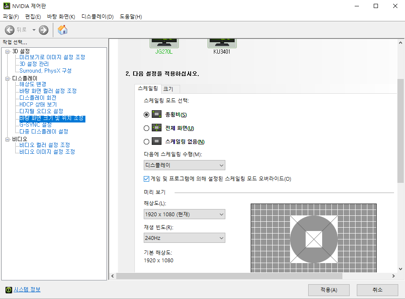Click the 스케일링 없음 mode icon

156,141
